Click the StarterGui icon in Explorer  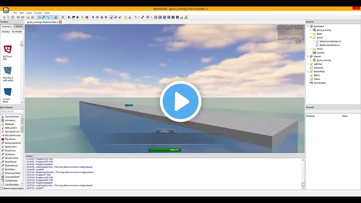(x=311, y=68)
